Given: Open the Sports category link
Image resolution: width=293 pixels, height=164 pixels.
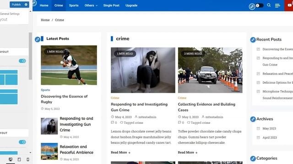Looking at the screenshot, I should 45,90.
